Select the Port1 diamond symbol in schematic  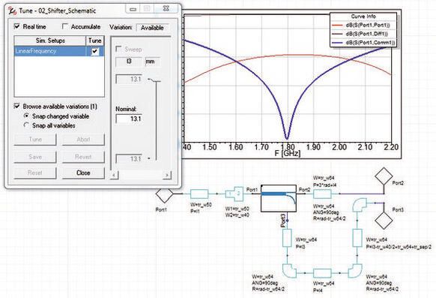164,194
